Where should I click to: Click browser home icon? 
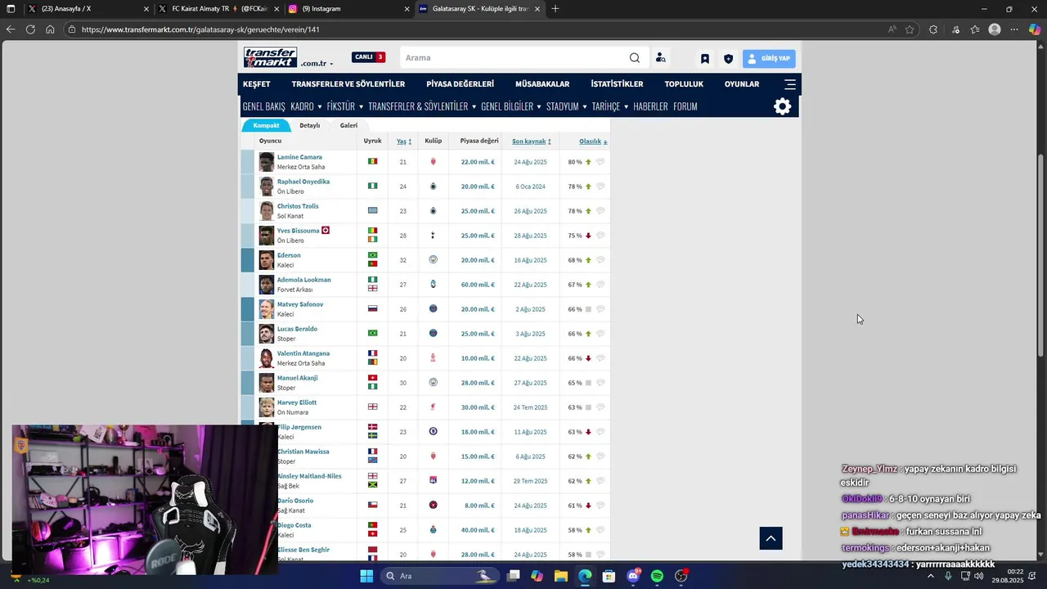[x=50, y=29]
